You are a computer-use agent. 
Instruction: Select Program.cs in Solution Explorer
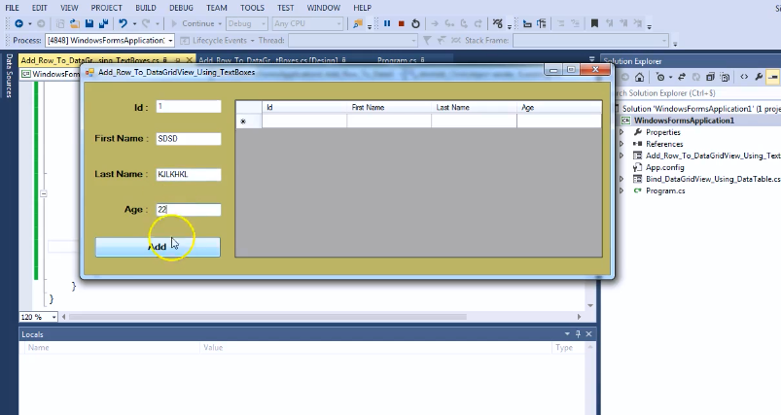point(666,190)
